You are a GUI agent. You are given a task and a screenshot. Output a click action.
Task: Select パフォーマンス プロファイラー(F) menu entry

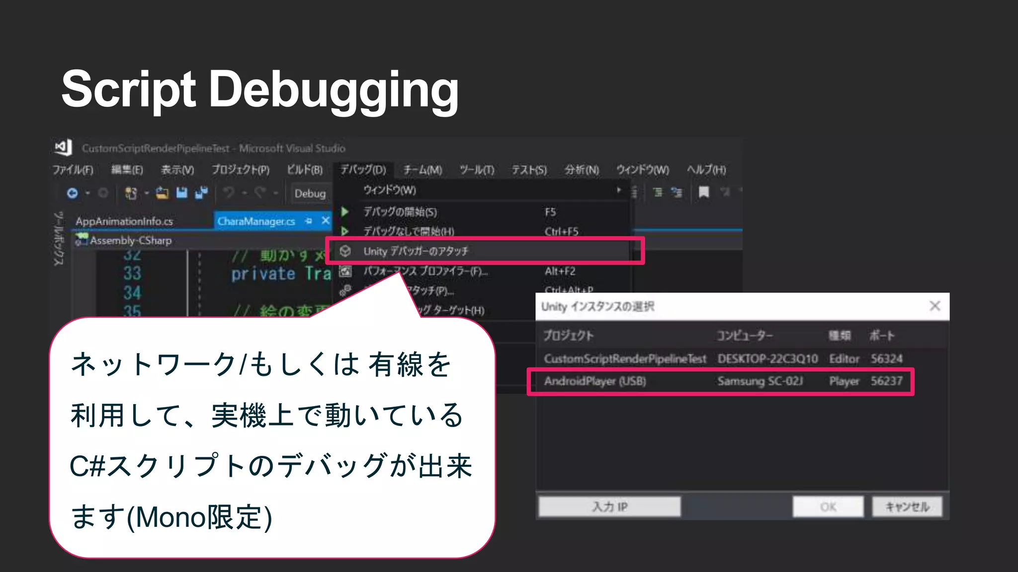click(x=482, y=271)
